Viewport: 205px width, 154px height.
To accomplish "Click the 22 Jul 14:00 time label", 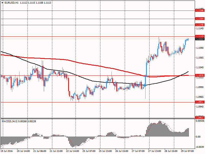I will [x=73, y=151].
